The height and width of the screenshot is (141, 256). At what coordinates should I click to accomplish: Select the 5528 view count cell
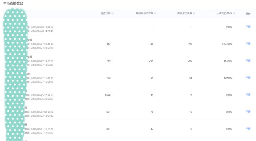108,95
